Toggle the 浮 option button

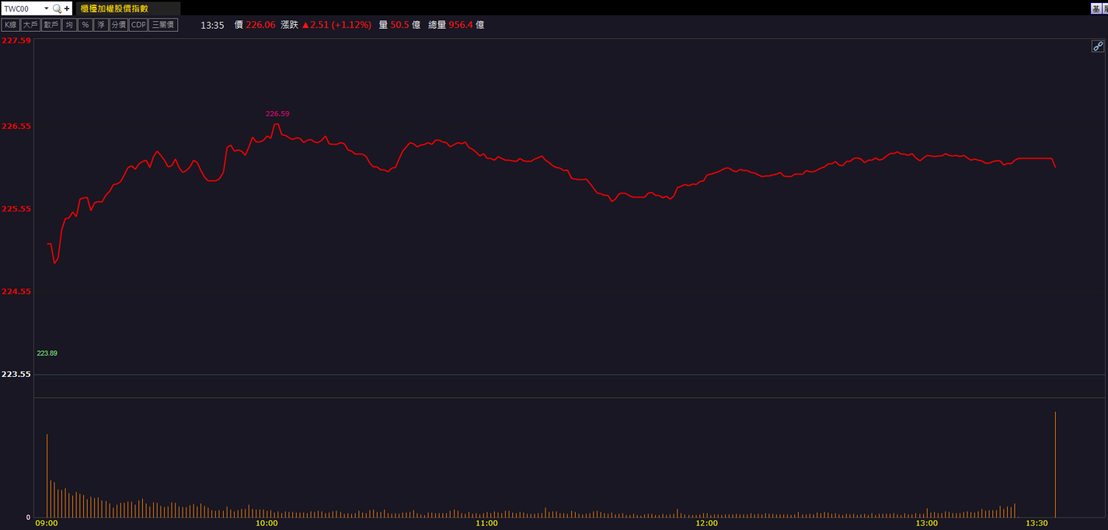pos(101,25)
